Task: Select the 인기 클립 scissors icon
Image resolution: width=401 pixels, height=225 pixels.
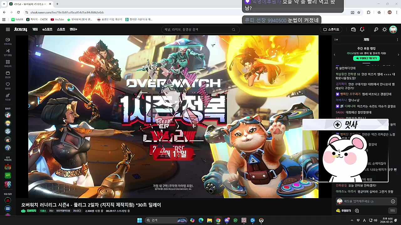Action: pyautogui.click(x=8, y=51)
